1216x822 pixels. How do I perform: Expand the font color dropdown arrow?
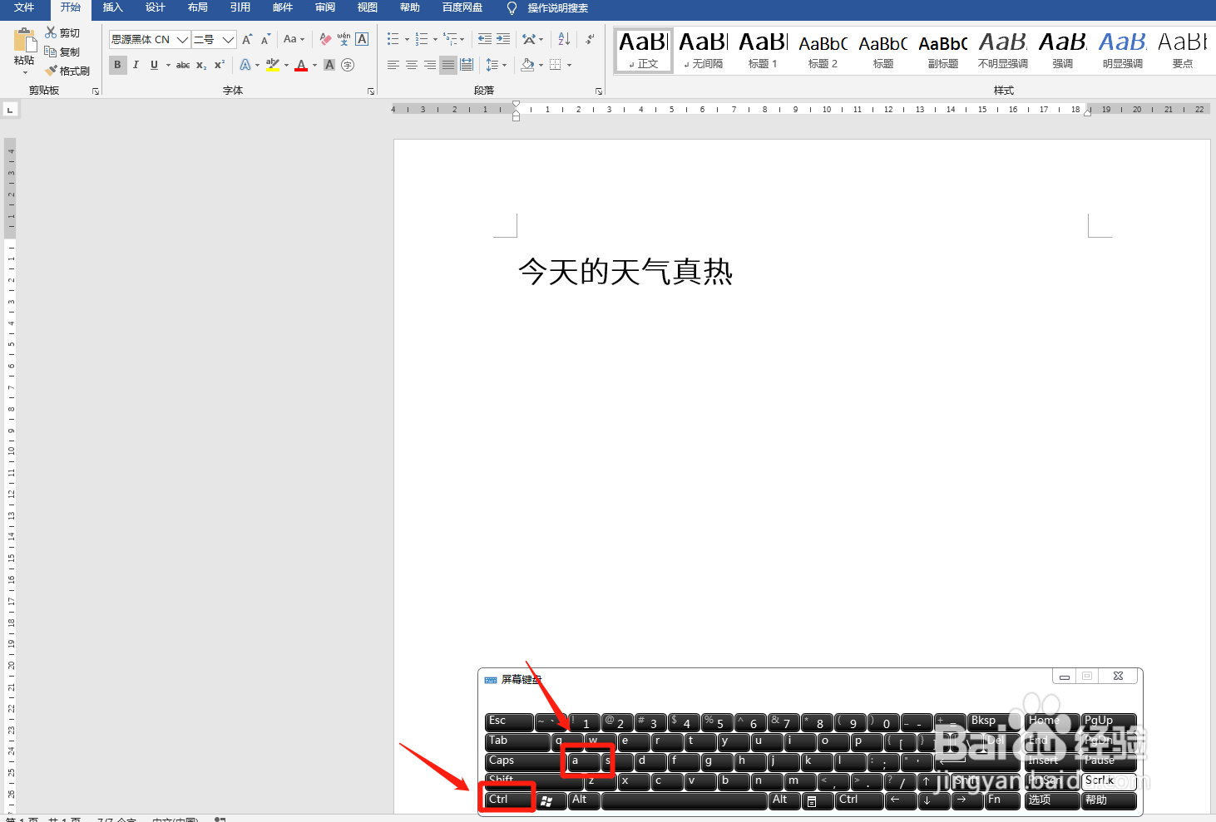tap(314, 65)
